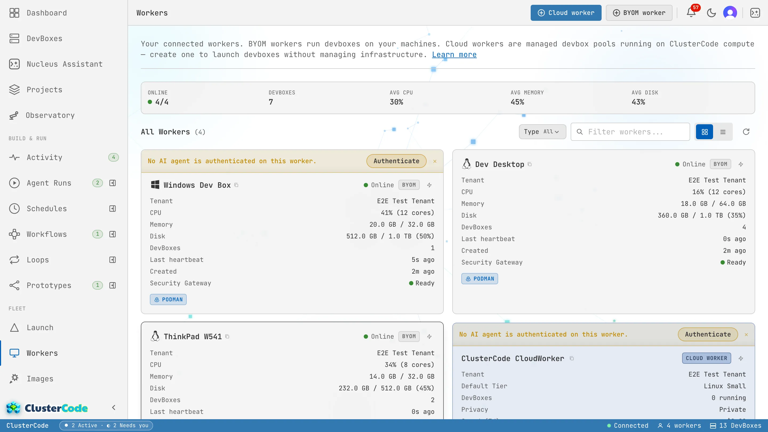Viewport: 768px width, 432px height.
Task: Focus the Filter workers search field
Action: (630, 132)
